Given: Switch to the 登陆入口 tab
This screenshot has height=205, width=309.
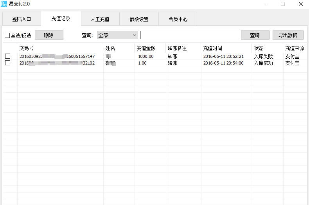Looking at the screenshot, I should (22, 19).
